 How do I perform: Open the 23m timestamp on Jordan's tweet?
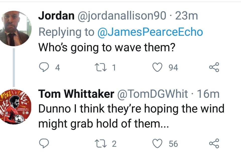(187, 16)
